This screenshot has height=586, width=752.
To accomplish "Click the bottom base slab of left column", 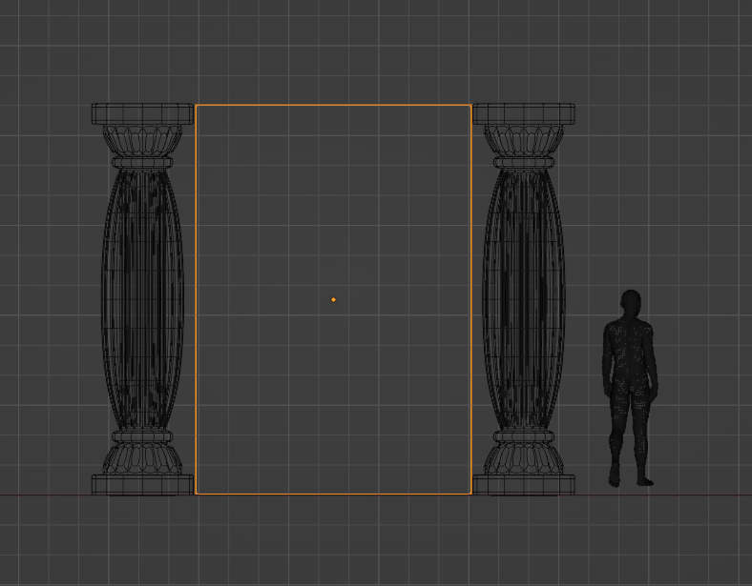I will click(x=142, y=485).
